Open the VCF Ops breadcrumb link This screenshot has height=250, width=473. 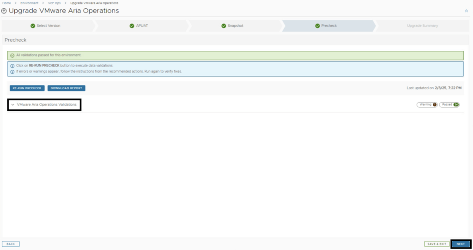[x=54, y=3]
